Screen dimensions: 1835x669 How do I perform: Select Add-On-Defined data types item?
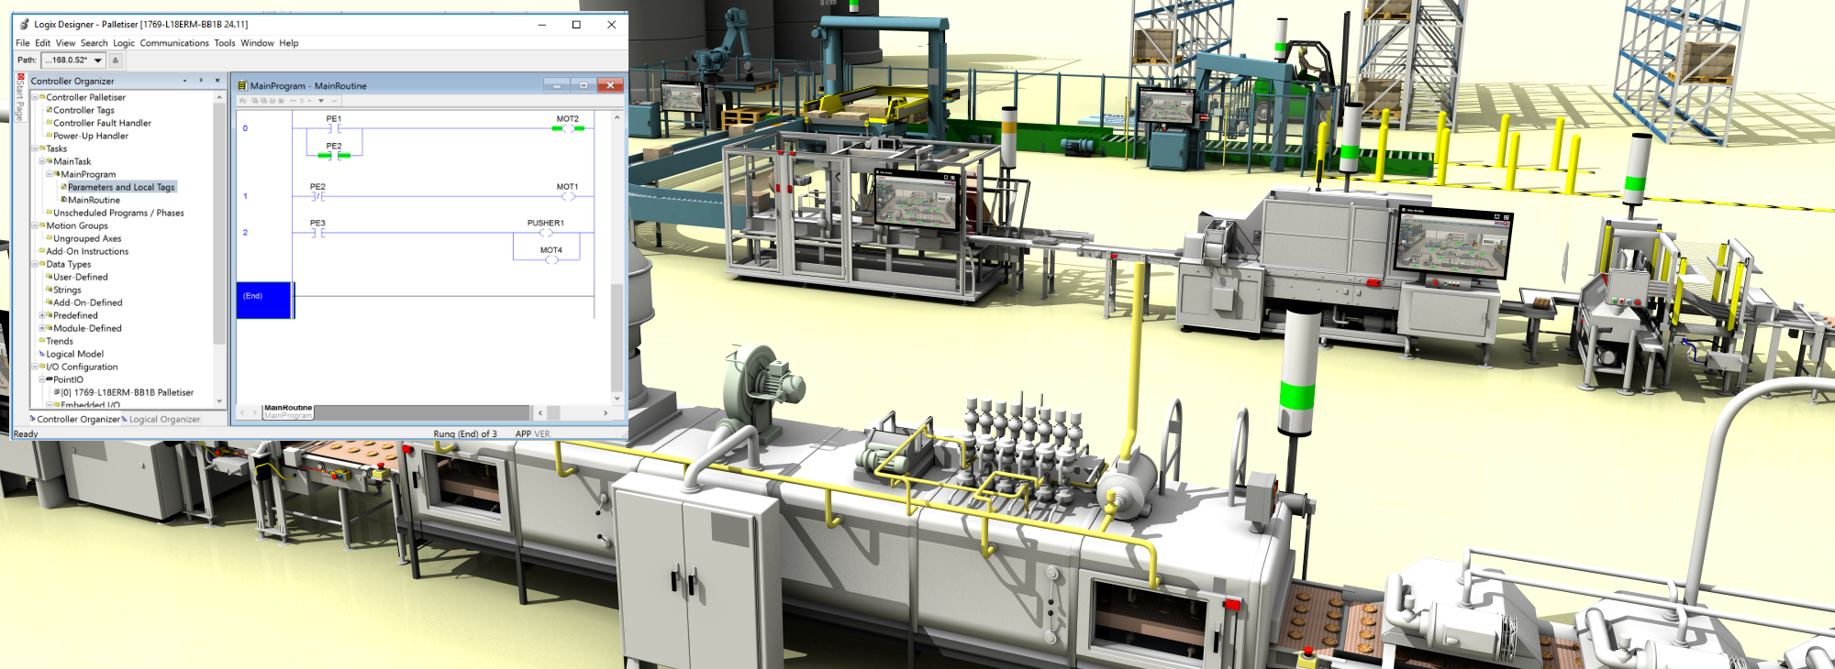pos(88,302)
